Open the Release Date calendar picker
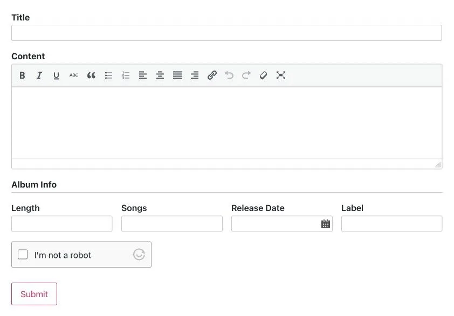Viewport: 454px width, 316px height. click(x=326, y=223)
